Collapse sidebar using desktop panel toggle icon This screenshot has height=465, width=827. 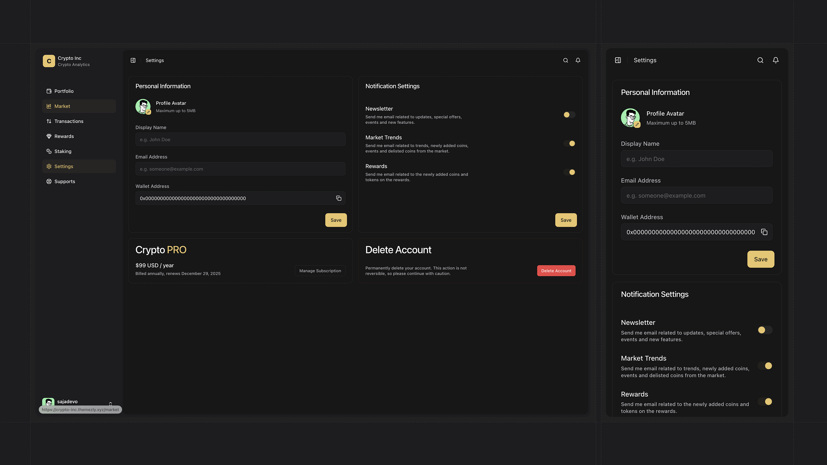[x=133, y=60]
